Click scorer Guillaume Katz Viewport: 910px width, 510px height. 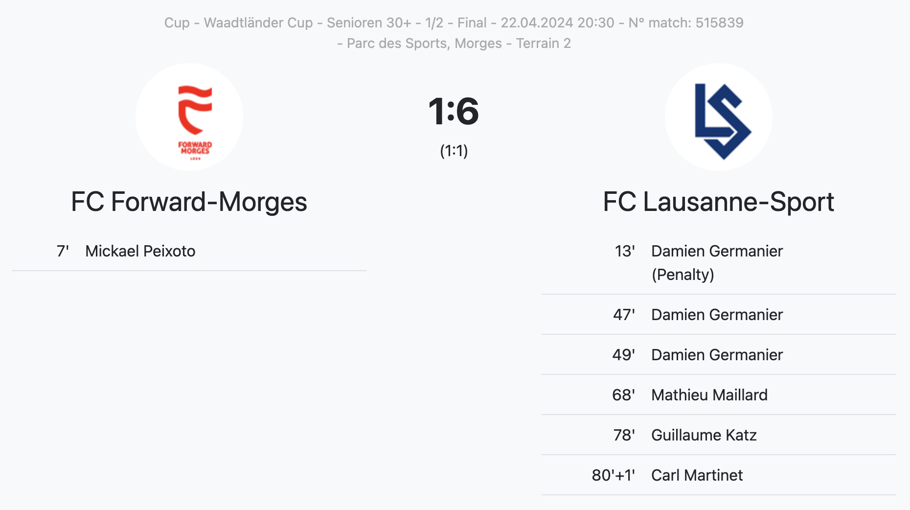tap(704, 435)
